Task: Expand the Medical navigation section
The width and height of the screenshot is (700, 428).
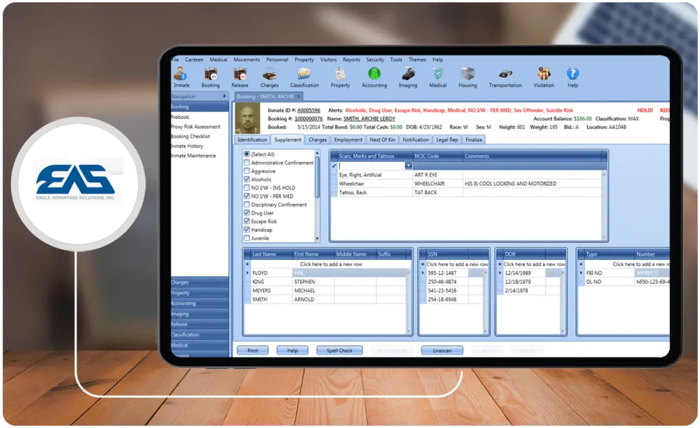Action: tap(199, 345)
